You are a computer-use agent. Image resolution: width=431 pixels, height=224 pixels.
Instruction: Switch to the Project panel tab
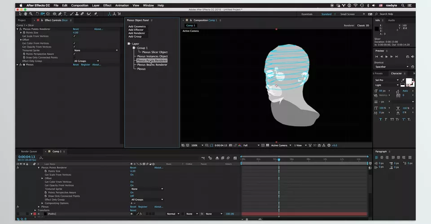coord(22,20)
